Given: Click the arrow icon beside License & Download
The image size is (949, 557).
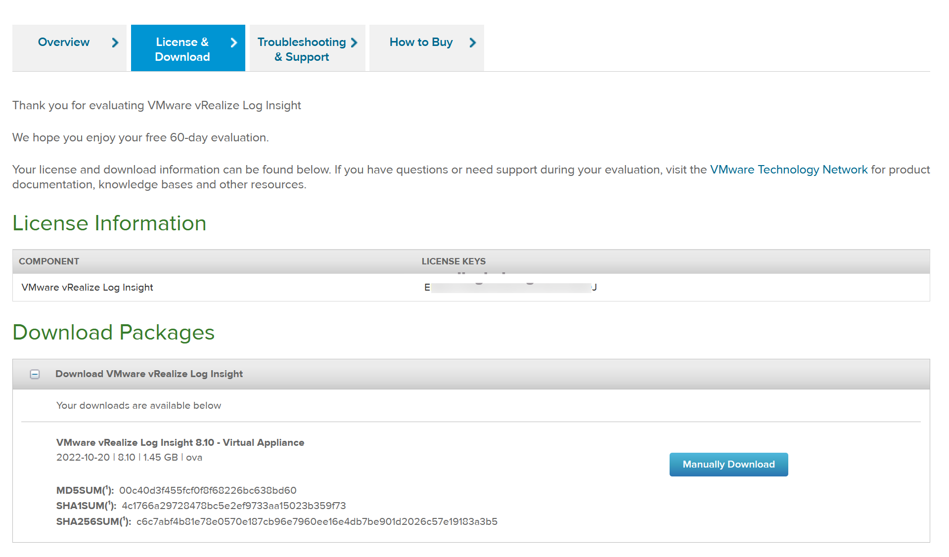Looking at the screenshot, I should pyautogui.click(x=234, y=43).
